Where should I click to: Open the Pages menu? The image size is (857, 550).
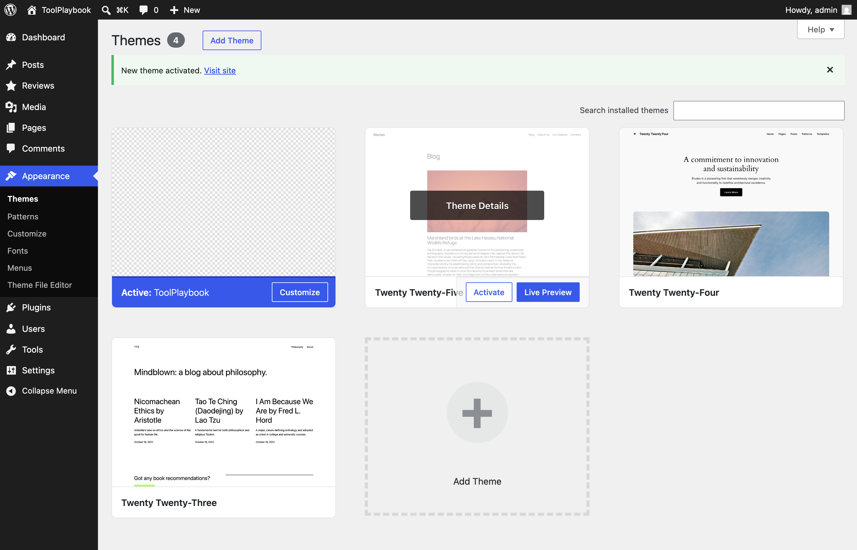pos(49,127)
